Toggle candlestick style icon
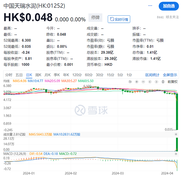Image resolution: width=182 pixels, height=176 pixels. point(163,82)
